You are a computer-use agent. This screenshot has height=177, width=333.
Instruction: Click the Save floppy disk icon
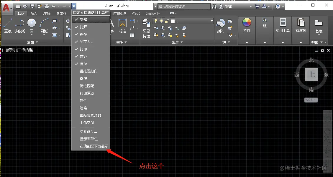tap(32, 6)
